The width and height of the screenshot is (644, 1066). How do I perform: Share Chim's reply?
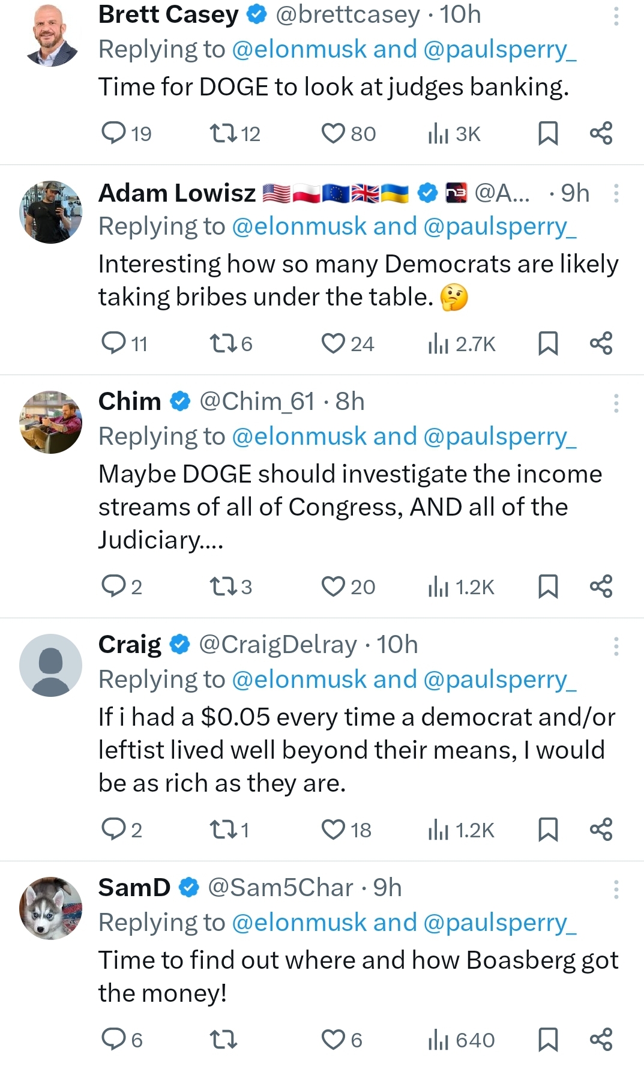[x=601, y=586]
